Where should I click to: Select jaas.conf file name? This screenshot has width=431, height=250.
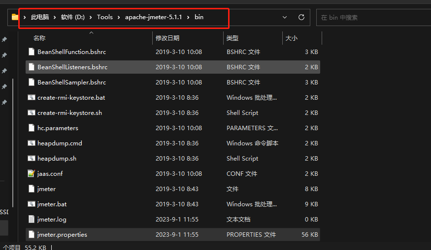point(50,173)
